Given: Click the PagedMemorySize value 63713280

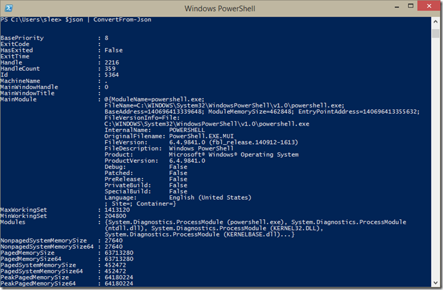Looking at the screenshot, I should tap(120, 252).
